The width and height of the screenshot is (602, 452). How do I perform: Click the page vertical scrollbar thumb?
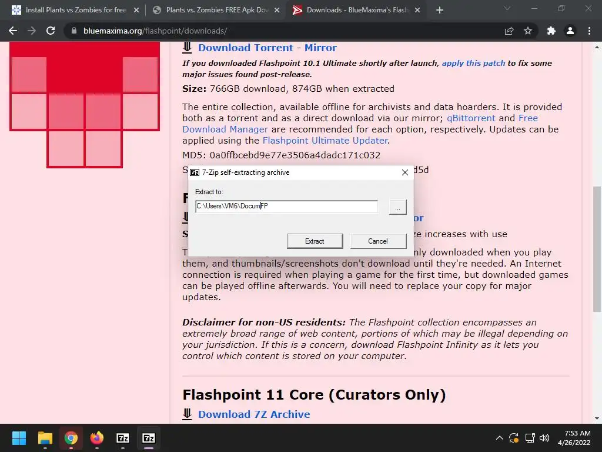597,249
